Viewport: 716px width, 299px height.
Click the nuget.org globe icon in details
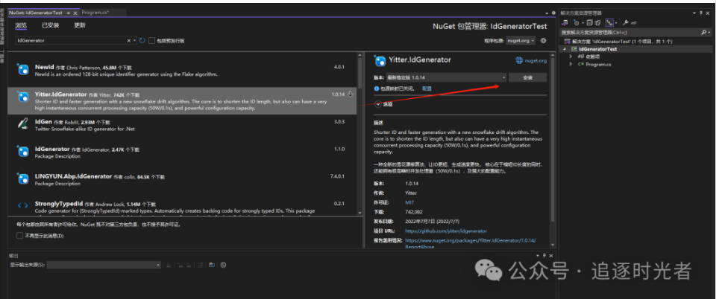519,60
